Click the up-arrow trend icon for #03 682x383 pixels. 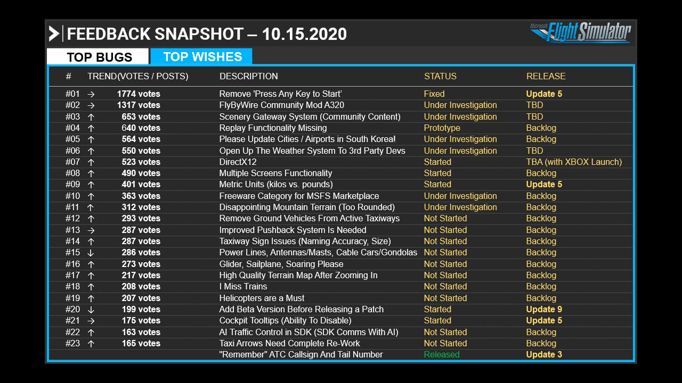[91, 116]
